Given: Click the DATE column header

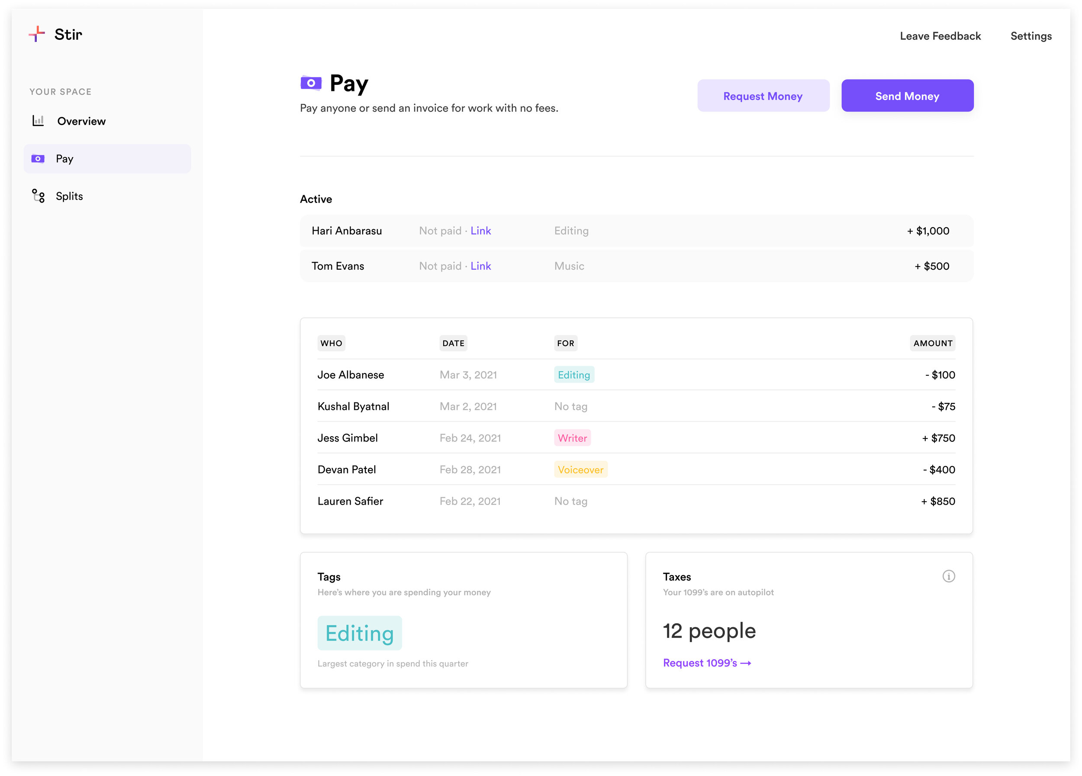Looking at the screenshot, I should coord(453,343).
